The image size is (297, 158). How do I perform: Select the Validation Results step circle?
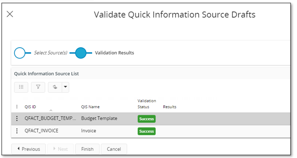(81, 53)
